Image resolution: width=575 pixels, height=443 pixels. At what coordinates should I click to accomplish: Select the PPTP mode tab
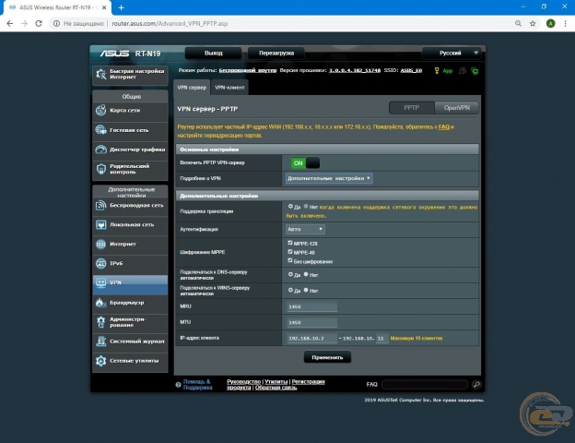412,108
